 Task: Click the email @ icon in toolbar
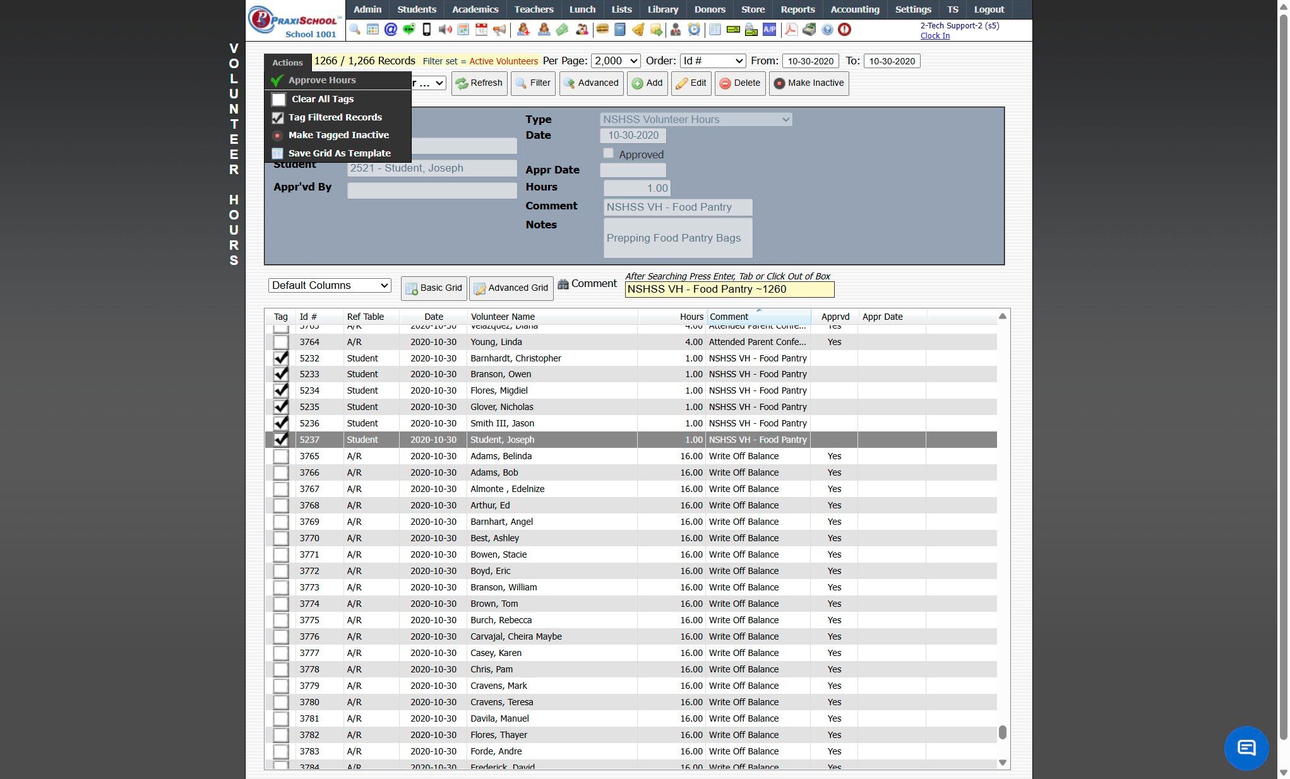click(390, 30)
